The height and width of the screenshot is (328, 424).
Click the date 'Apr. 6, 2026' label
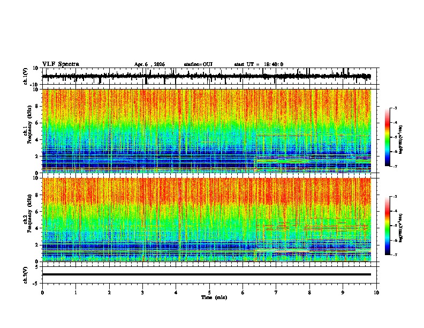click(149, 64)
